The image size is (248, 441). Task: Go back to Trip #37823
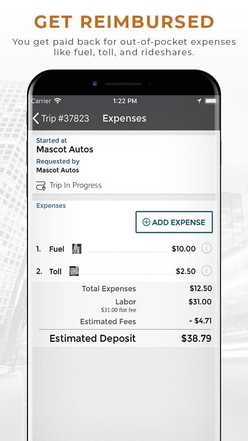click(60, 118)
